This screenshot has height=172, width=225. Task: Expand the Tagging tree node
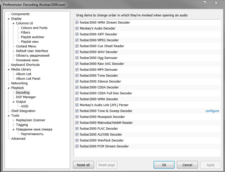tap(14, 125)
